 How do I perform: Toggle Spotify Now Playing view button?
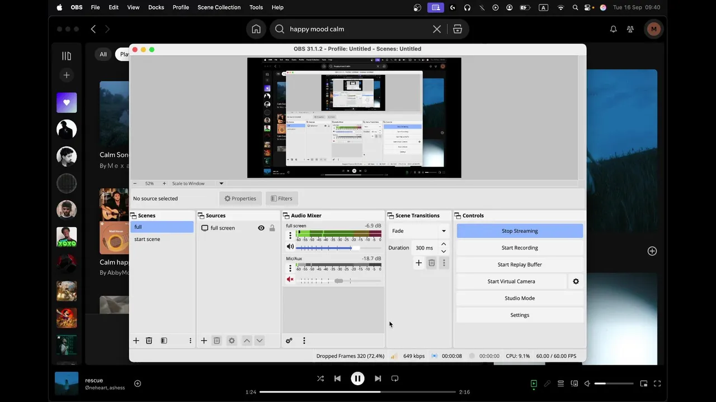click(x=534, y=384)
